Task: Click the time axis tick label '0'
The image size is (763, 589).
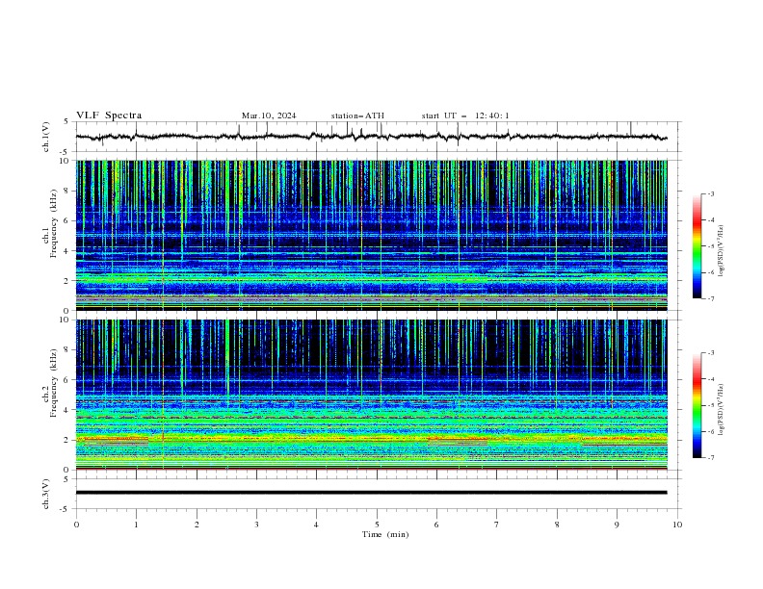Action: [76, 525]
